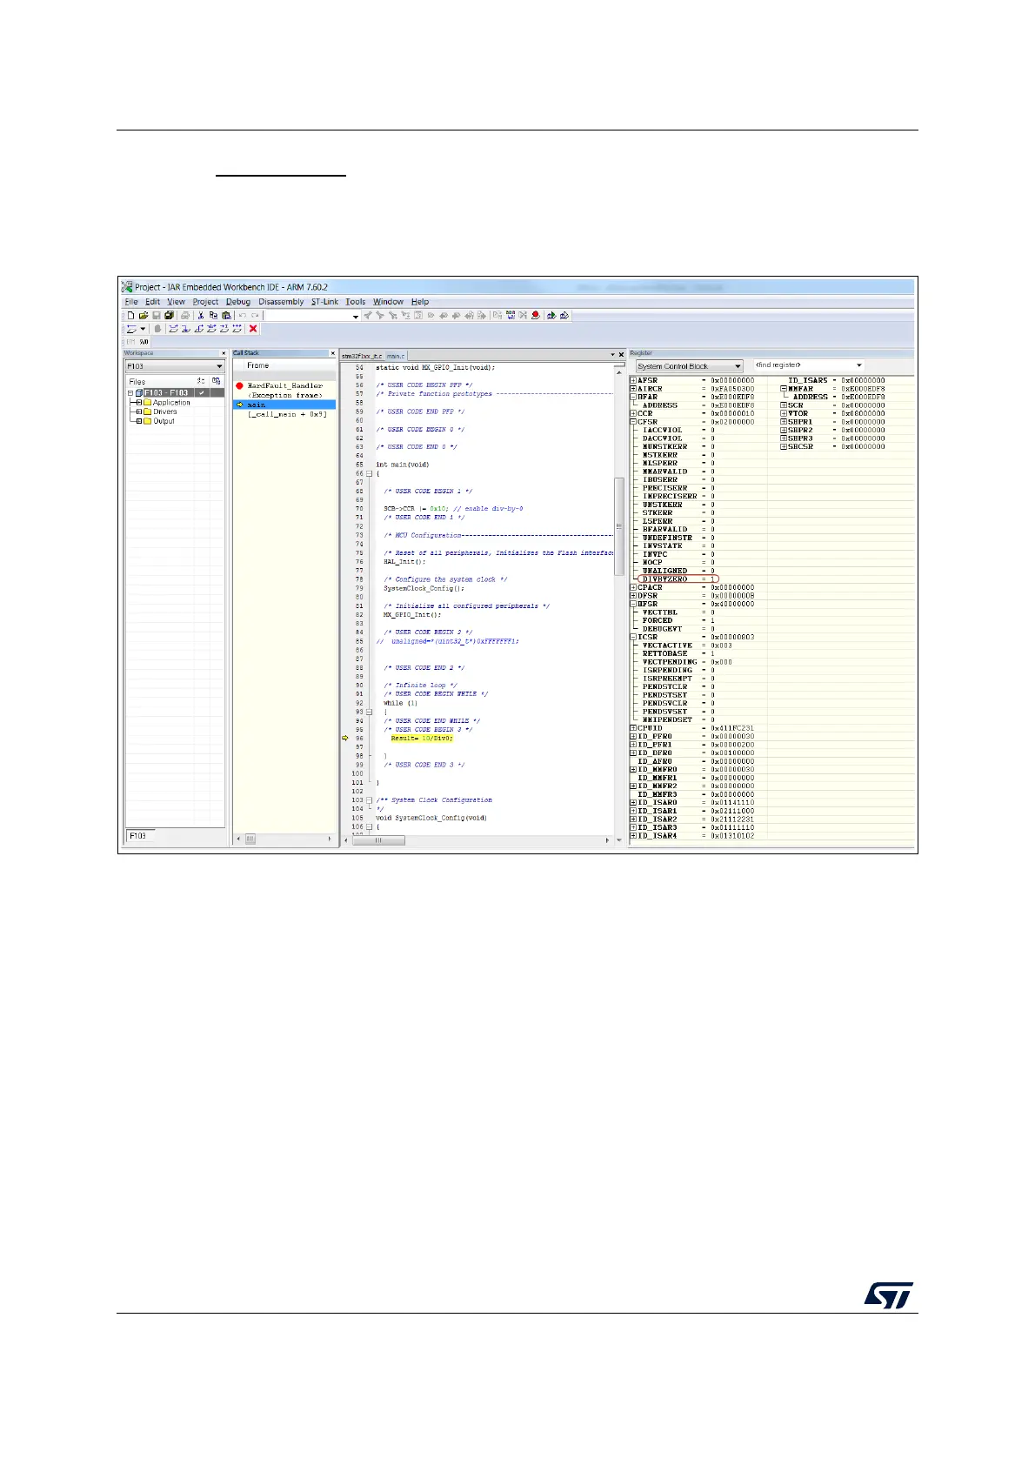Image resolution: width=1035 pixels, height=1465 pixels.
Task: Close the active editor tab
Action: pos(621,355)
